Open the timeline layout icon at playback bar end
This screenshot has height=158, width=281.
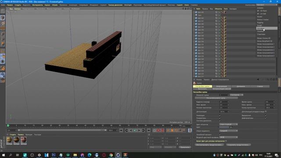[x=190, y=130]
